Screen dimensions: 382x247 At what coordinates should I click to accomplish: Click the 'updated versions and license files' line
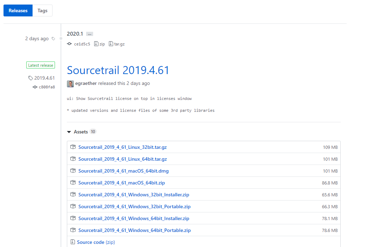141,111
